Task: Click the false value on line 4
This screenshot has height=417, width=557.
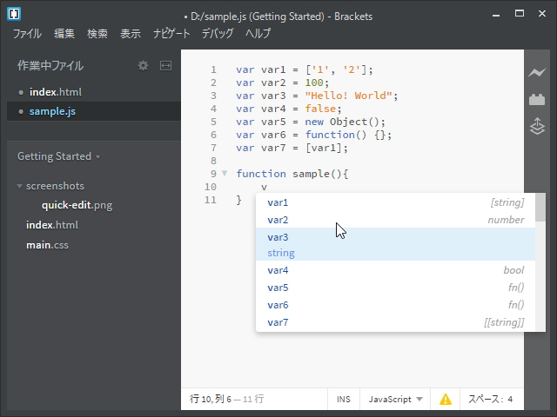Action: click(x=320, y=109)
